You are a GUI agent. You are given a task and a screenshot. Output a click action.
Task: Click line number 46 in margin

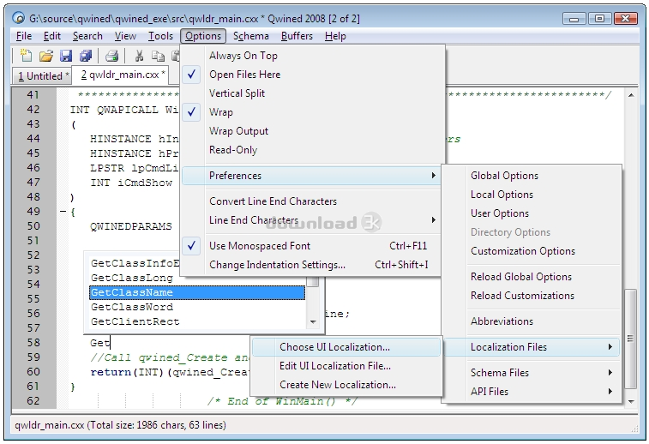pyautogui.click(x=33, y=168)
